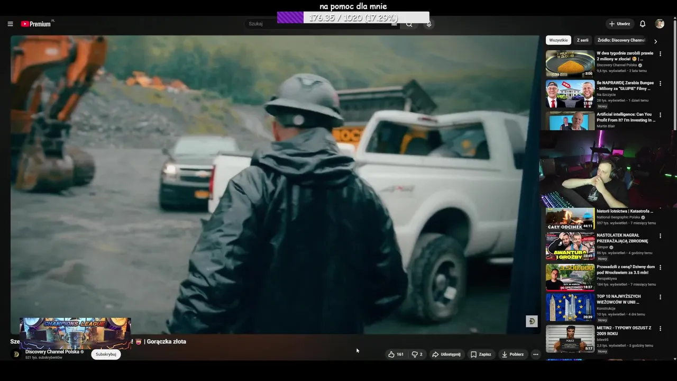Open the notifications bell
Screen dimensions: 677x381
click(x=643, y=24)
